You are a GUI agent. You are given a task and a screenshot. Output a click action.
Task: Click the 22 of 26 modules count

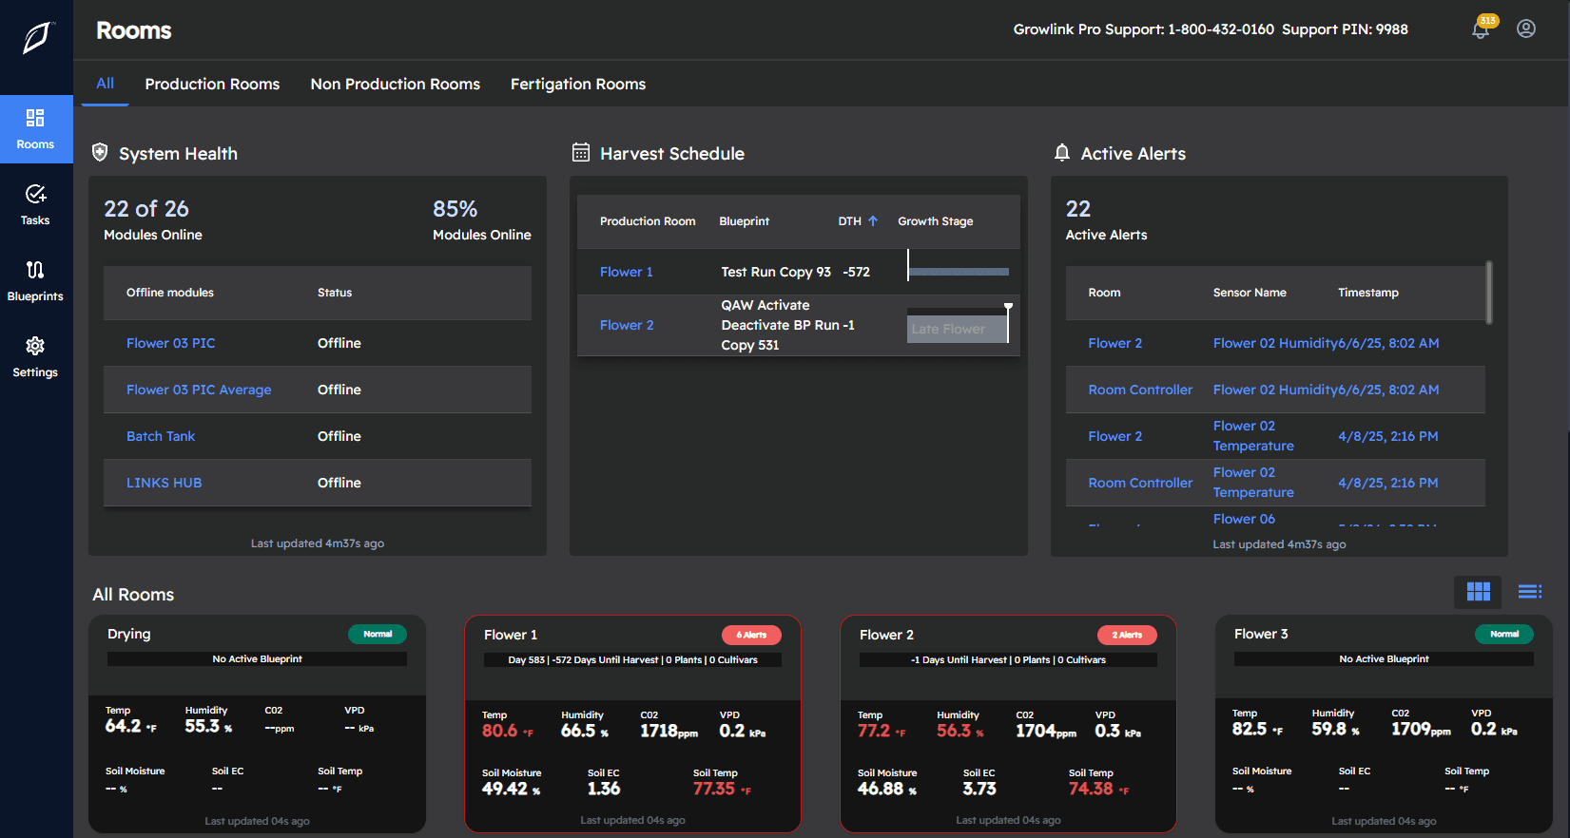click(x=146, y=209)
